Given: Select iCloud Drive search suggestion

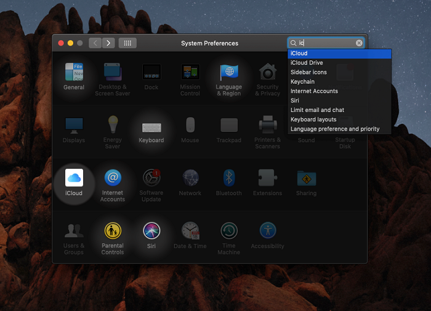Looking at the screenshot, I should coord(307,63).
